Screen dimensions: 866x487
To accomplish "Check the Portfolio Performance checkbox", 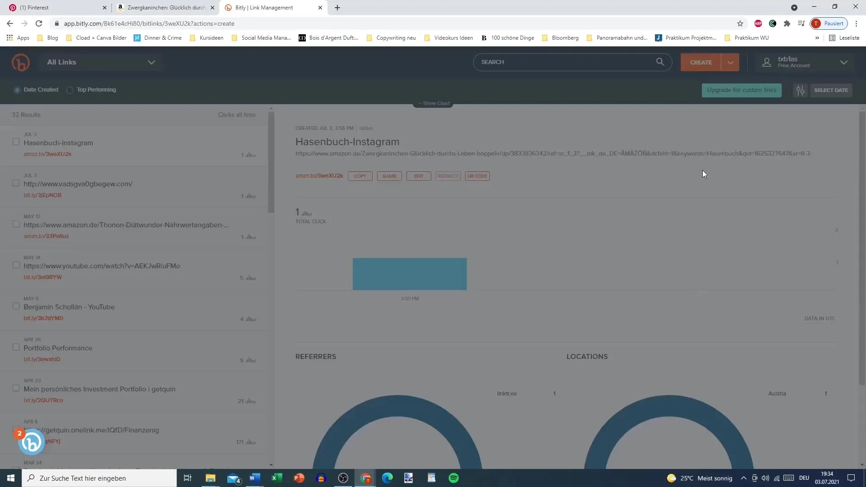I will pyautogui.click(x=16, y=347).
